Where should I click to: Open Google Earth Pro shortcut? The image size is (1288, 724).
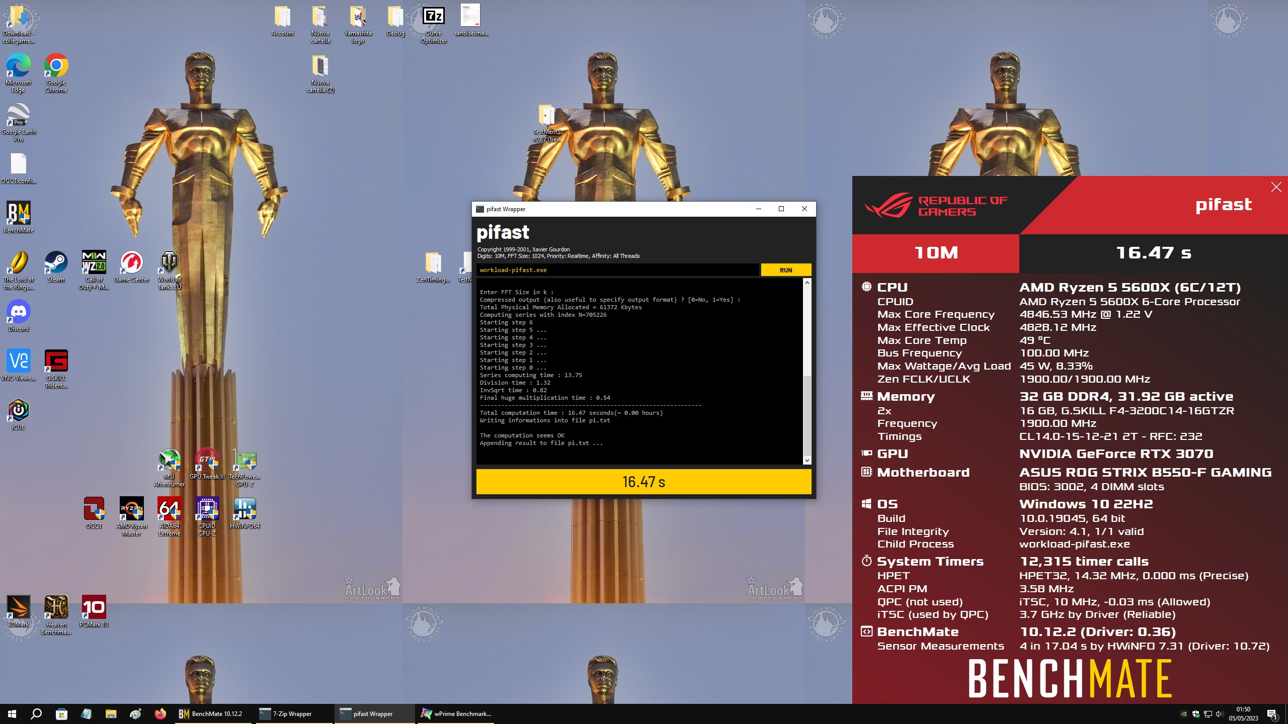tap(19, 122)
